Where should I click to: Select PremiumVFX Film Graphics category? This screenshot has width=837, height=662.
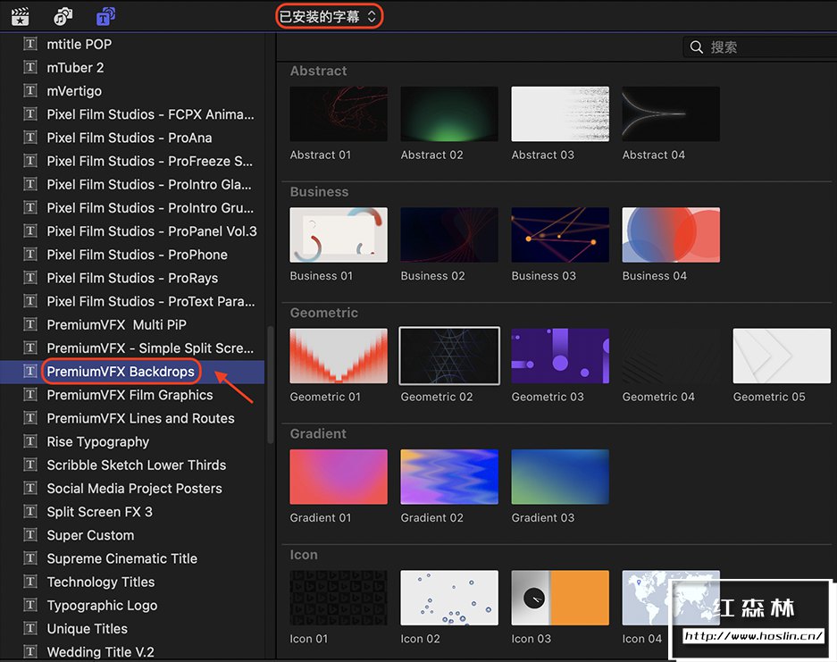pos(130,395)
